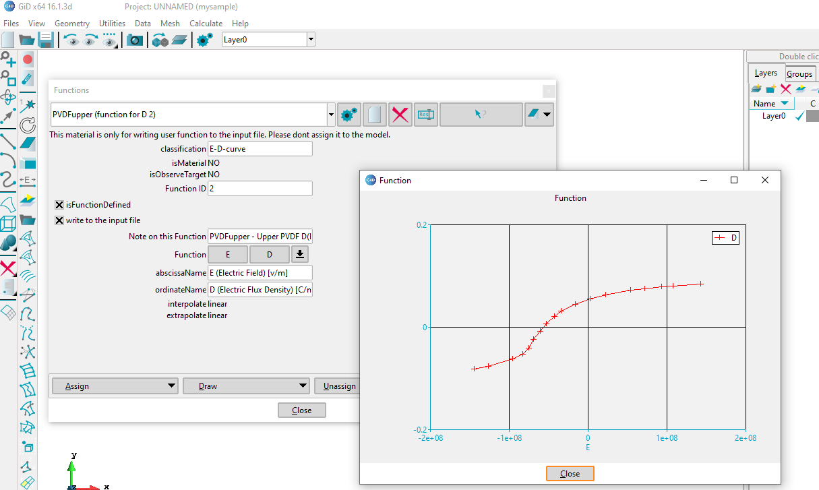Click the D function button
This screenshot has width=819, height=490.
click(269, 254)
